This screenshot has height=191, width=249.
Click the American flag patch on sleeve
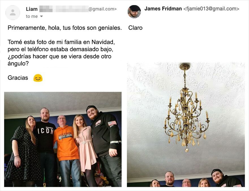coord(112,123)
